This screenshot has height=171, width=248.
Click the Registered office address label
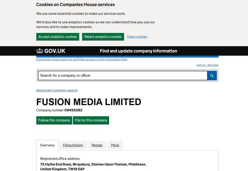(x=60, y=159)
